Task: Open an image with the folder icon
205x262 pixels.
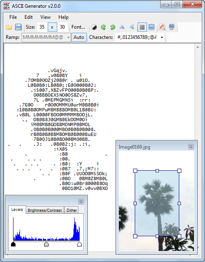Action: [9, 27]
